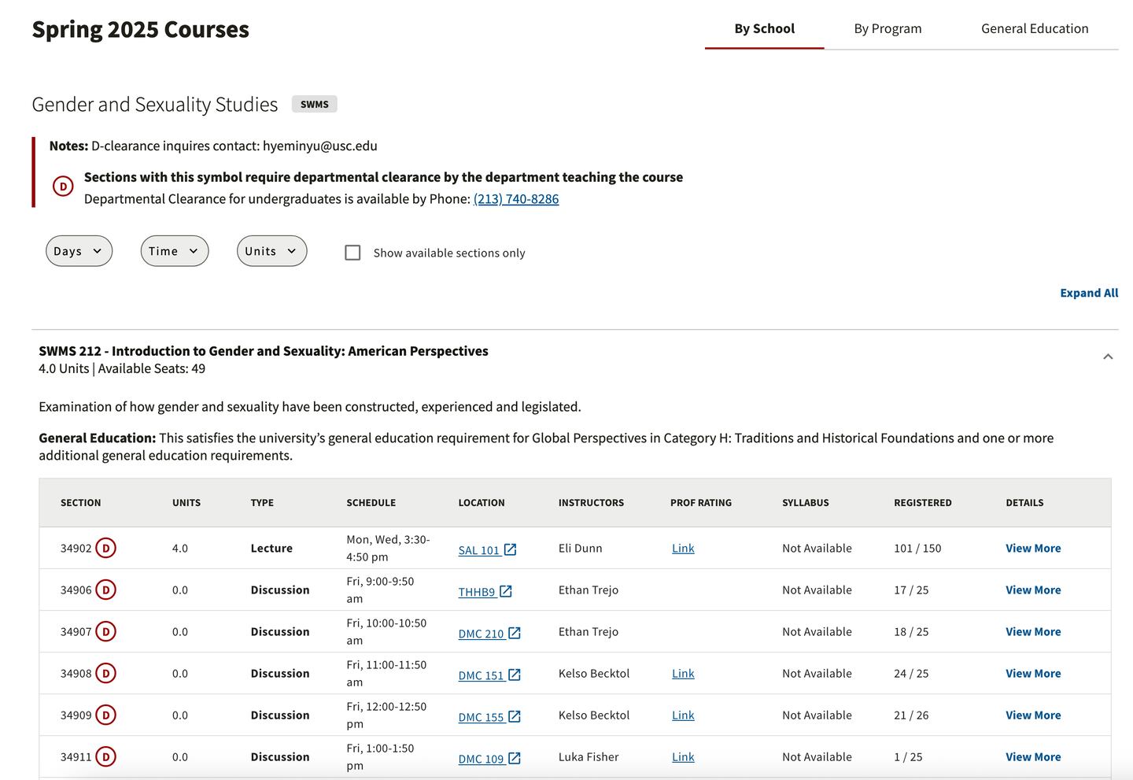Call the departmental clearance phone number link
Screen dimensions: 1133x780
pyautogui.click(x=516, y=199)
